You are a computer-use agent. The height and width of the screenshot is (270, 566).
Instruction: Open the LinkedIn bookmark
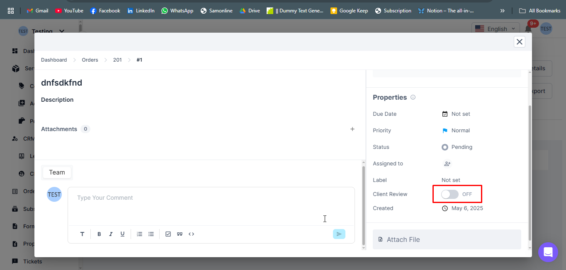(x=141, y=11)
